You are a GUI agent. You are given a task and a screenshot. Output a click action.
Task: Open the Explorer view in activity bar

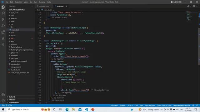pos(3,7)
